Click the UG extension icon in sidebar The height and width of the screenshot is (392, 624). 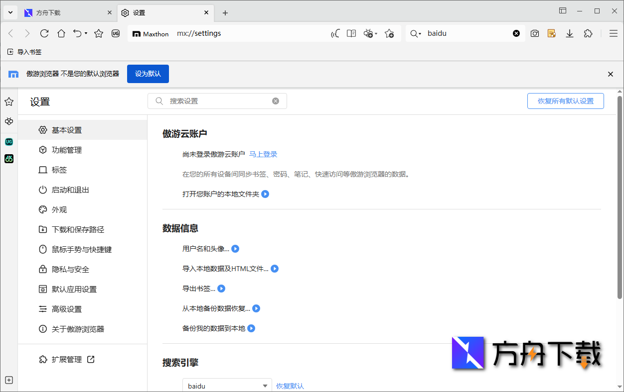[8, 142]
